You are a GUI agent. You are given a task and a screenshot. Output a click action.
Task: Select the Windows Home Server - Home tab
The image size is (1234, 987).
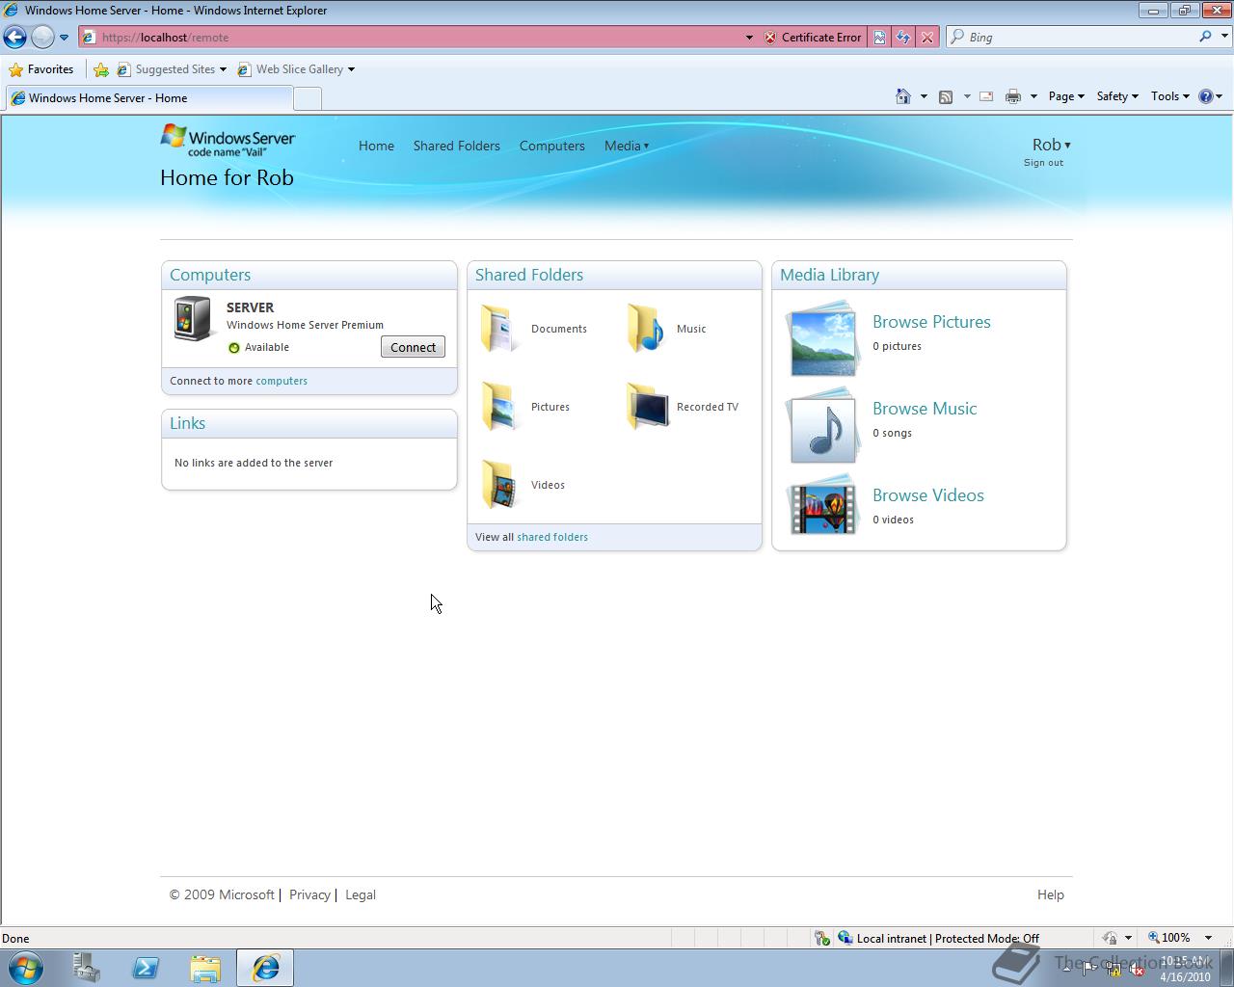(148, 98)
